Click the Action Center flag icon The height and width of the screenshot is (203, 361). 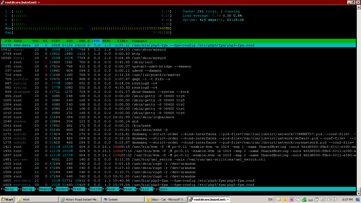click(x=336, y=200)
